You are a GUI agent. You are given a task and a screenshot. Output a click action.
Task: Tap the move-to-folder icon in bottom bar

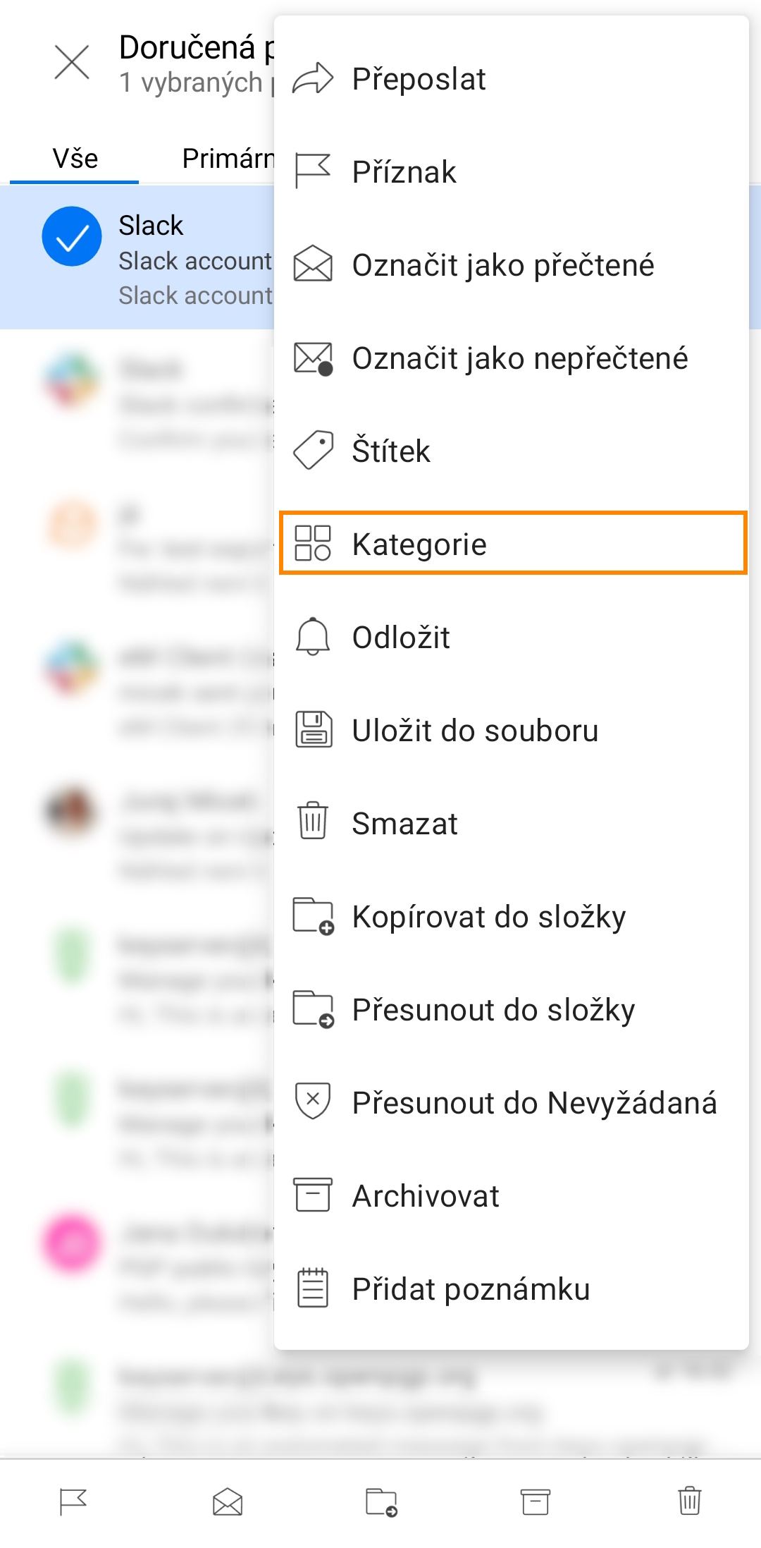[381, 1501]
